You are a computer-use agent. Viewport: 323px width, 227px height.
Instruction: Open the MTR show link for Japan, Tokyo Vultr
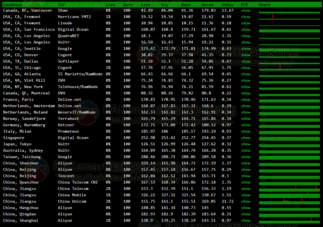pos(246,144)
